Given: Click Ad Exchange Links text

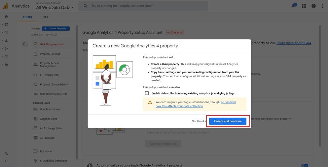Looking at the screenshot, I should click(x=51, y=128).
